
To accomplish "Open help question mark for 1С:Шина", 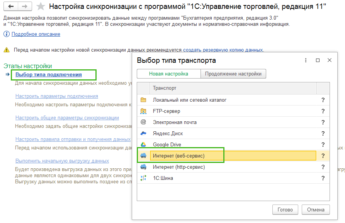I will coord(323,178).
